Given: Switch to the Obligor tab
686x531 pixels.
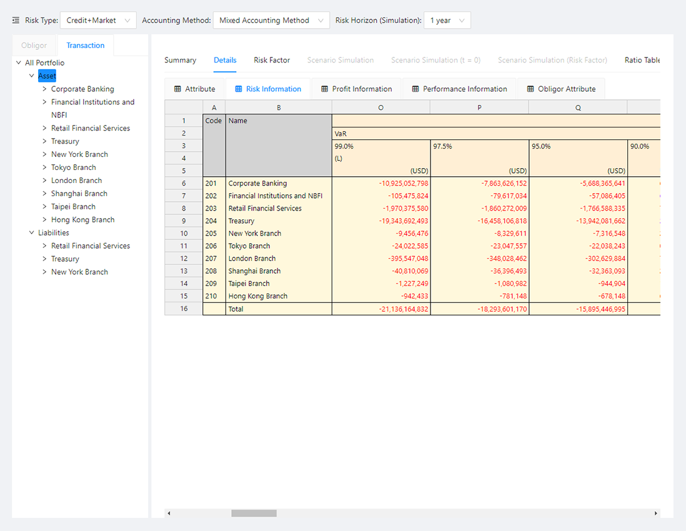Looking at the screenshot, I should tap(34, 46).
